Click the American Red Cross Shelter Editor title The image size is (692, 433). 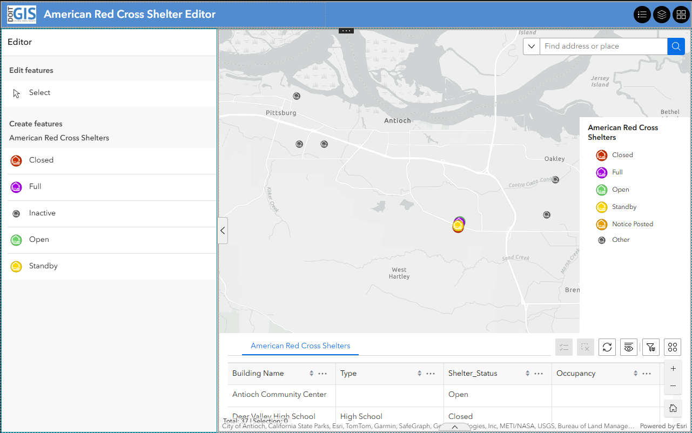(130, 15)
